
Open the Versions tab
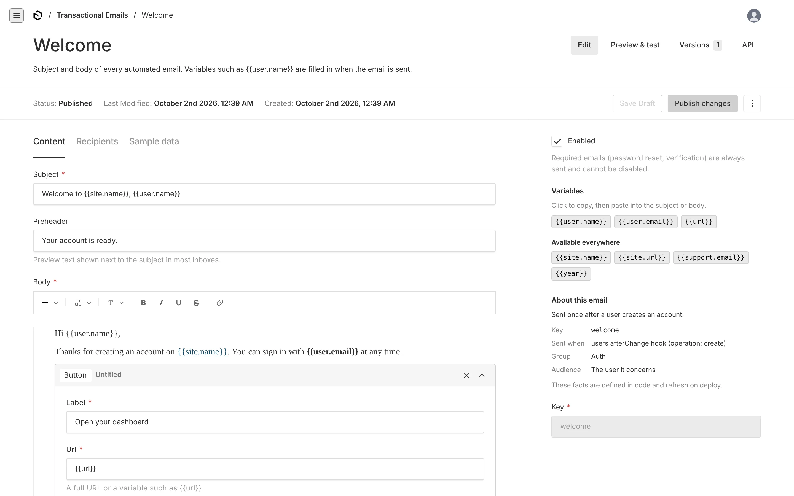click(x=701, y=45)
